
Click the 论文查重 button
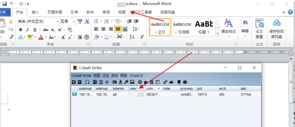259,29
